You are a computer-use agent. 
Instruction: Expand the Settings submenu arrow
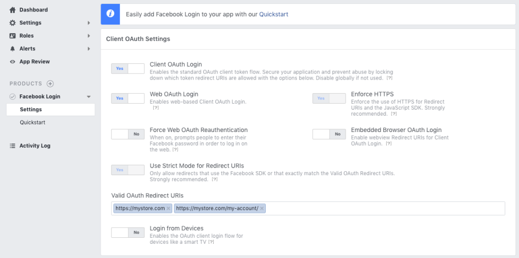(x=89, y=23)
